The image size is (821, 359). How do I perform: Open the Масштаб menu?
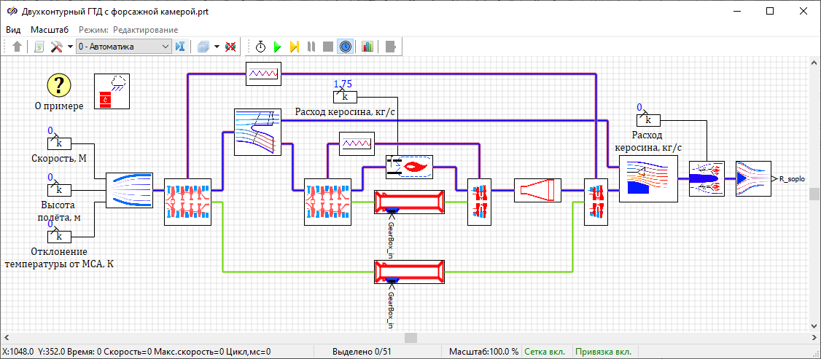pos(50,30)
